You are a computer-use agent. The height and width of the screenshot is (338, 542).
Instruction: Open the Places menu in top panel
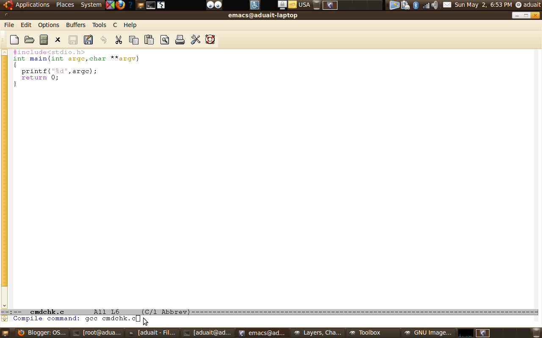pyautogui.click(x=65, y=5)
